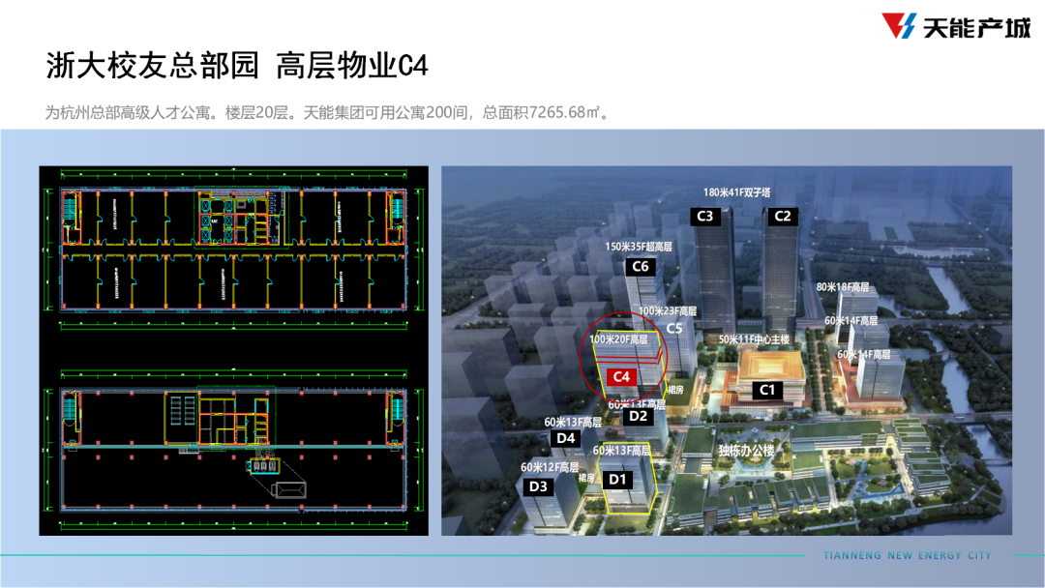Click the D3 building label
Image resolution: width=1045 pixels, height=588 pixels.
click(538, 486)
